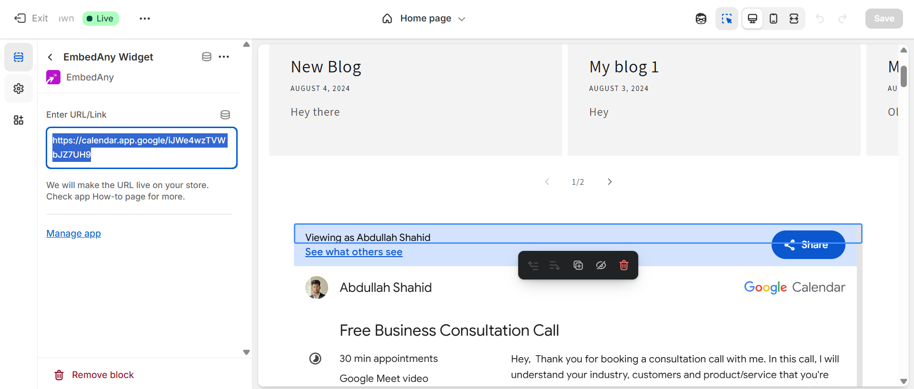Go to the next blog posts page
Image resolution: width=914 pixels, height=389 pixels.
[610, 182]
